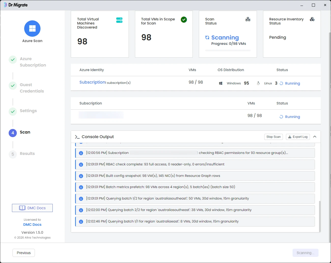
Task: Click info icon on Querying batch 1/2 log
Action: [81, 199]
